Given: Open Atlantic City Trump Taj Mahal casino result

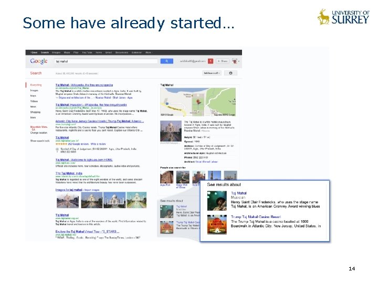Looking at the screenshot, I should [100, 121].
